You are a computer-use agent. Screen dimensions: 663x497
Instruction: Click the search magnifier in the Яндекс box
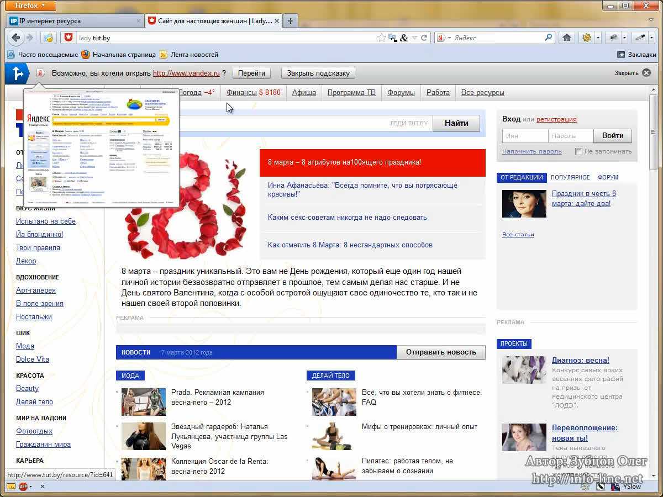tap(548, 38)
